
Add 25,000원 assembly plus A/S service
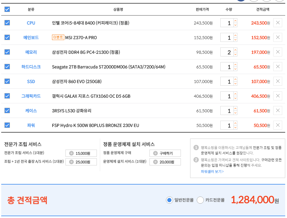pos(81,162)
